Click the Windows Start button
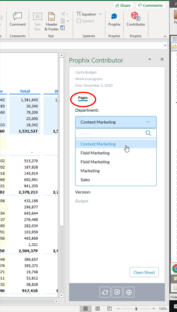 click(x=175, y=307)
